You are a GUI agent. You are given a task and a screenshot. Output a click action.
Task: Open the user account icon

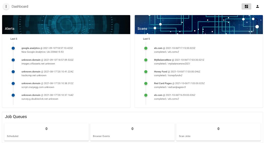tap(257, 7)
